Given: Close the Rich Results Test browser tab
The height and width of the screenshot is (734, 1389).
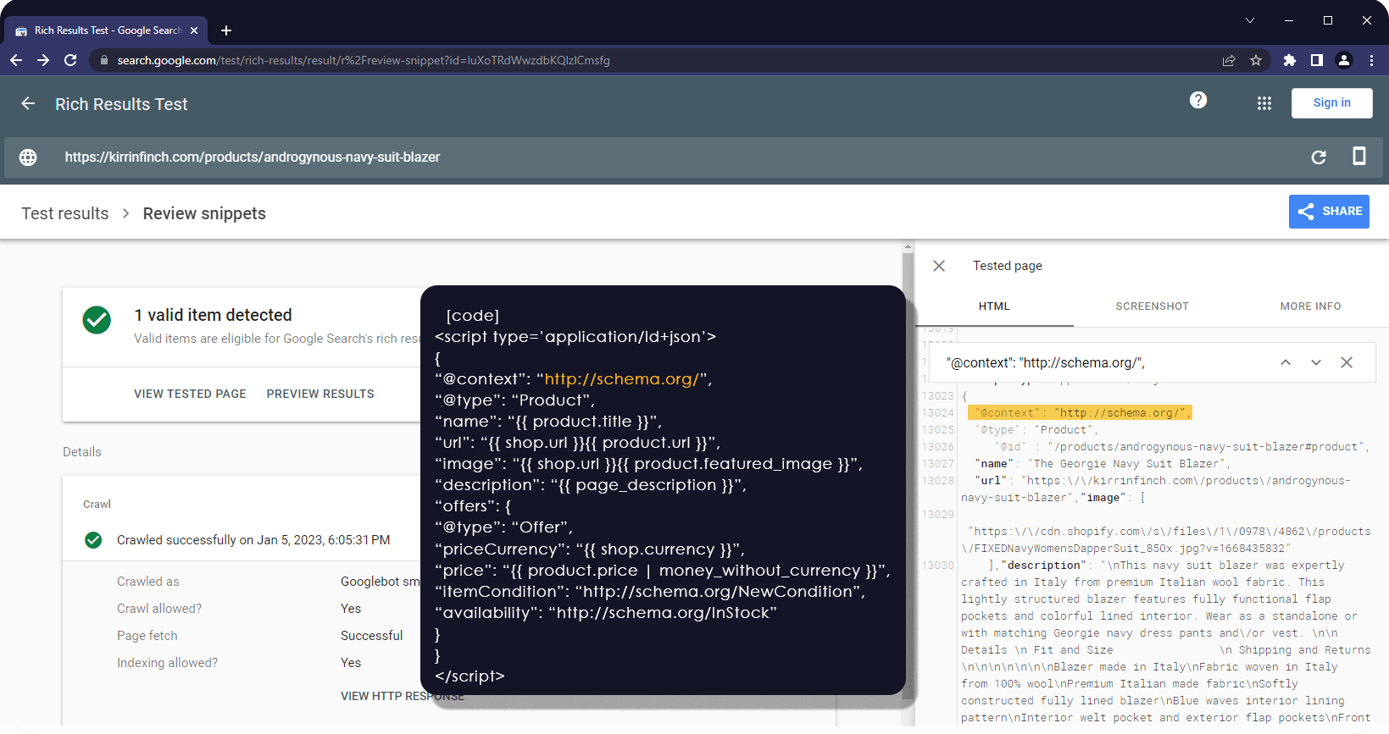Looking at the screenshot, I should [194, 30].
